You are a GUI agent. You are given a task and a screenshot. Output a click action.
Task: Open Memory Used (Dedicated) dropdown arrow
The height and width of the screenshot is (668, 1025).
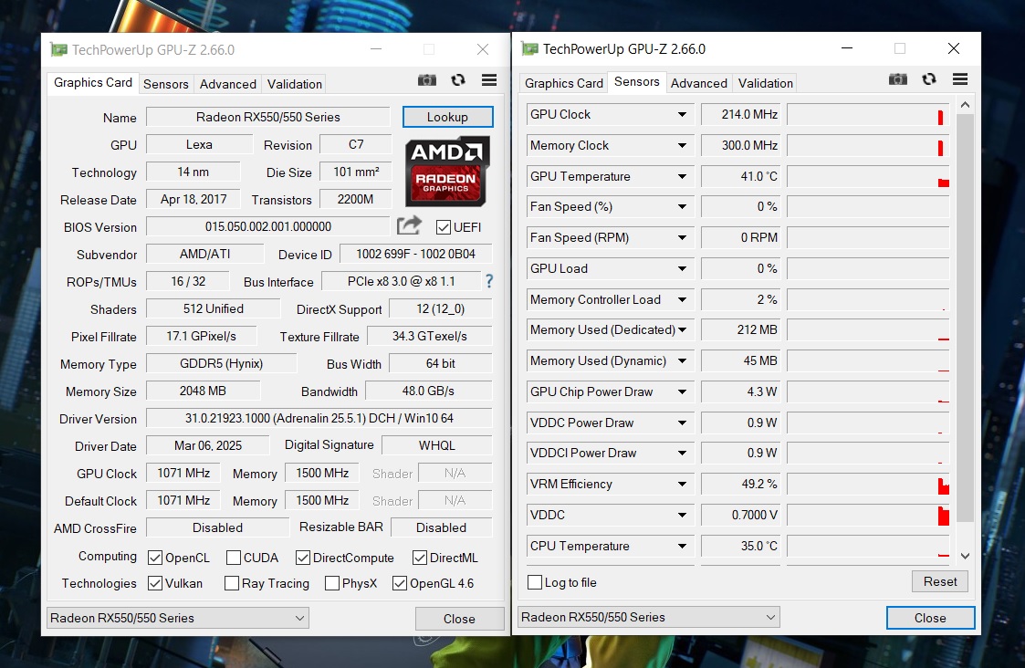682,329
